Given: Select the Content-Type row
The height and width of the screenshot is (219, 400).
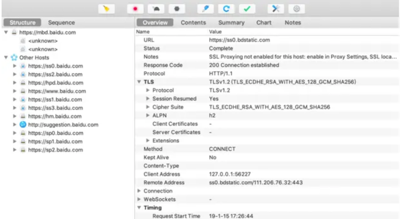Looking at the screenshot, I should click(x=268, y=166).
